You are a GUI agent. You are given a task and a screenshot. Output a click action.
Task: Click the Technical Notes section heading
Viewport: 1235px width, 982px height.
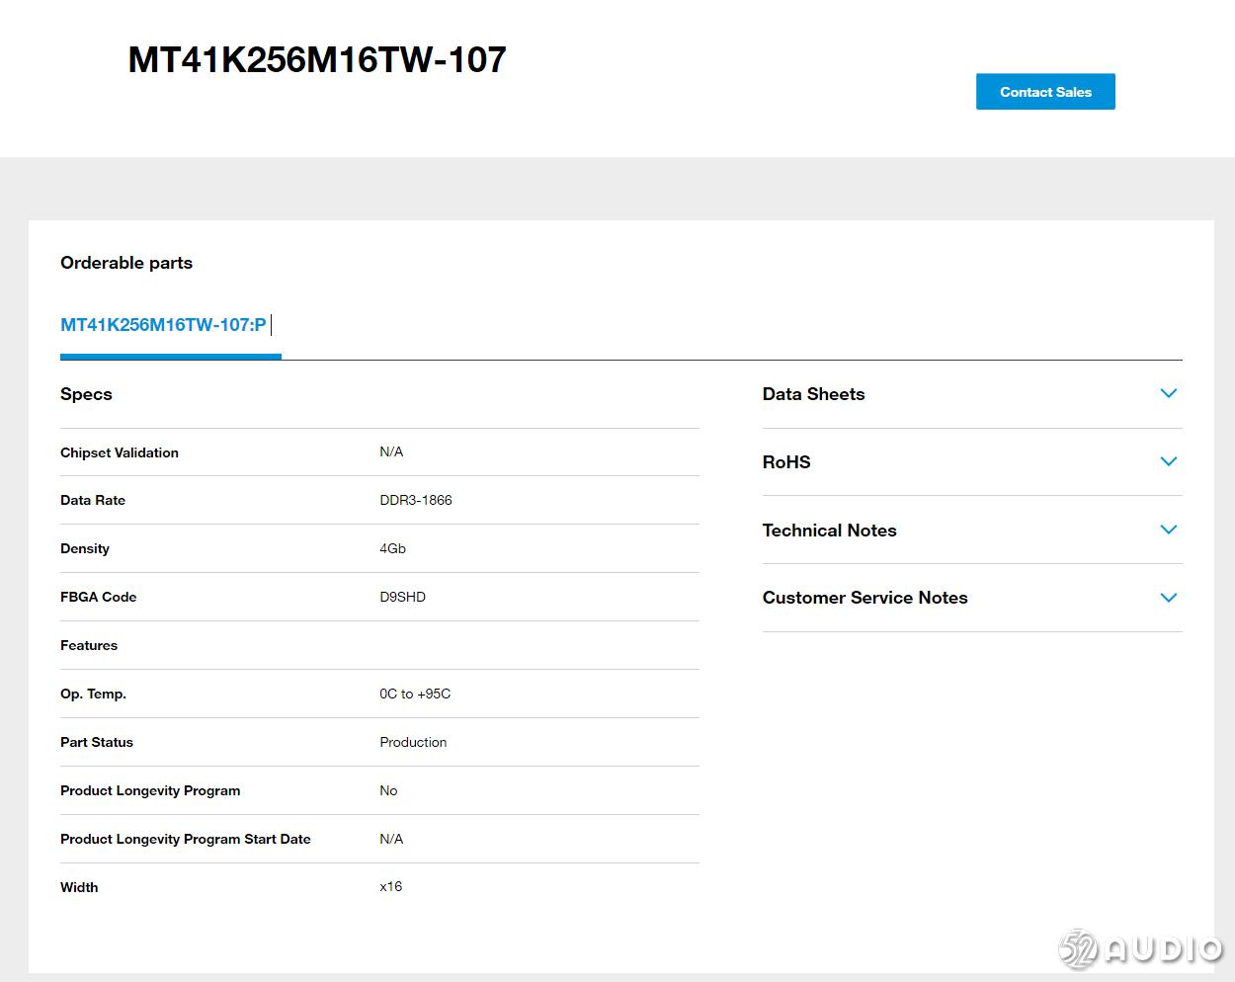coord(829,531)
